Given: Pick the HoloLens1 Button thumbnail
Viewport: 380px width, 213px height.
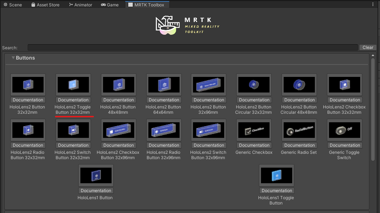Looking at the screenshot, I should (96, 175).
